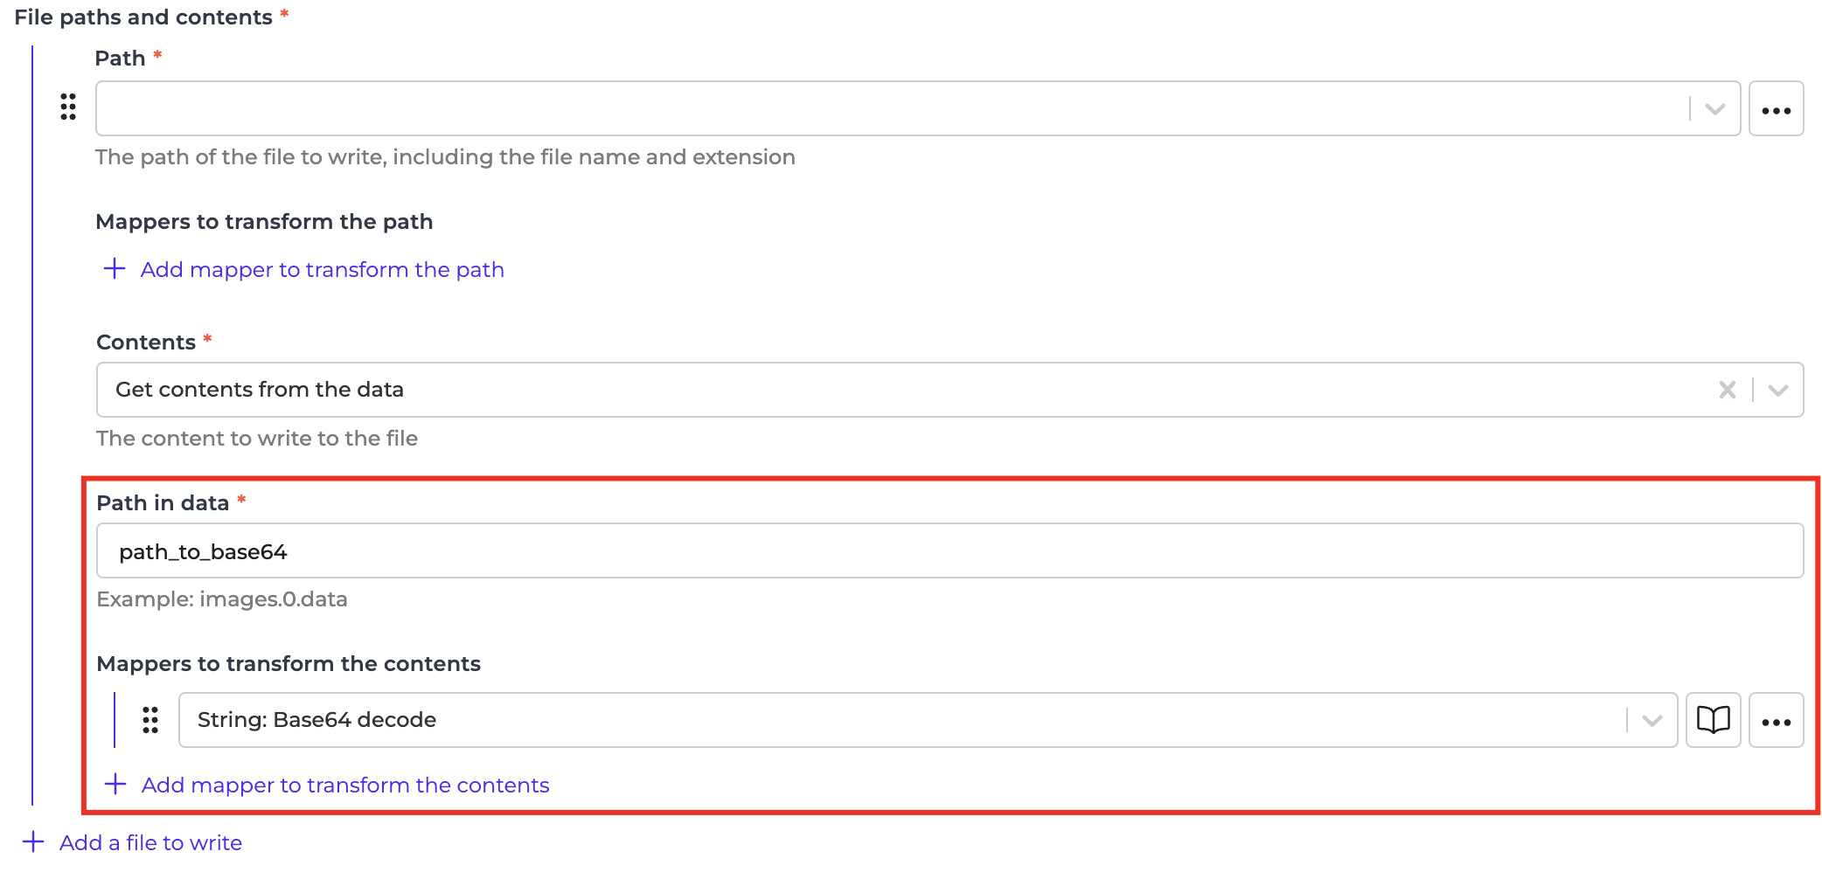This screenshot has width=1822, height=879.
Task: Click 'Add mapper to transform the path' link
Action: pos(322,270)
